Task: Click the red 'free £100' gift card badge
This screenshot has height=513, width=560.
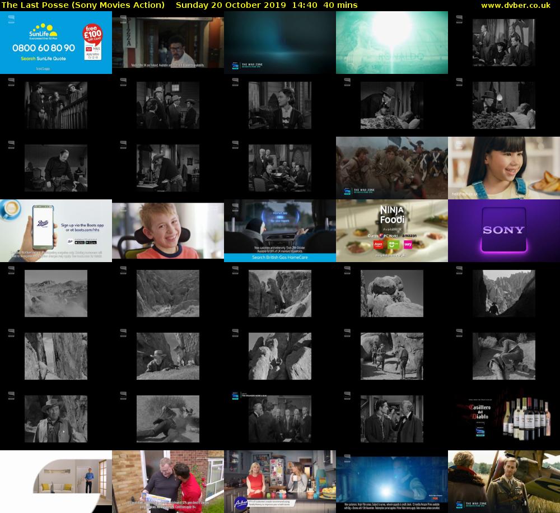Action: 92,34
